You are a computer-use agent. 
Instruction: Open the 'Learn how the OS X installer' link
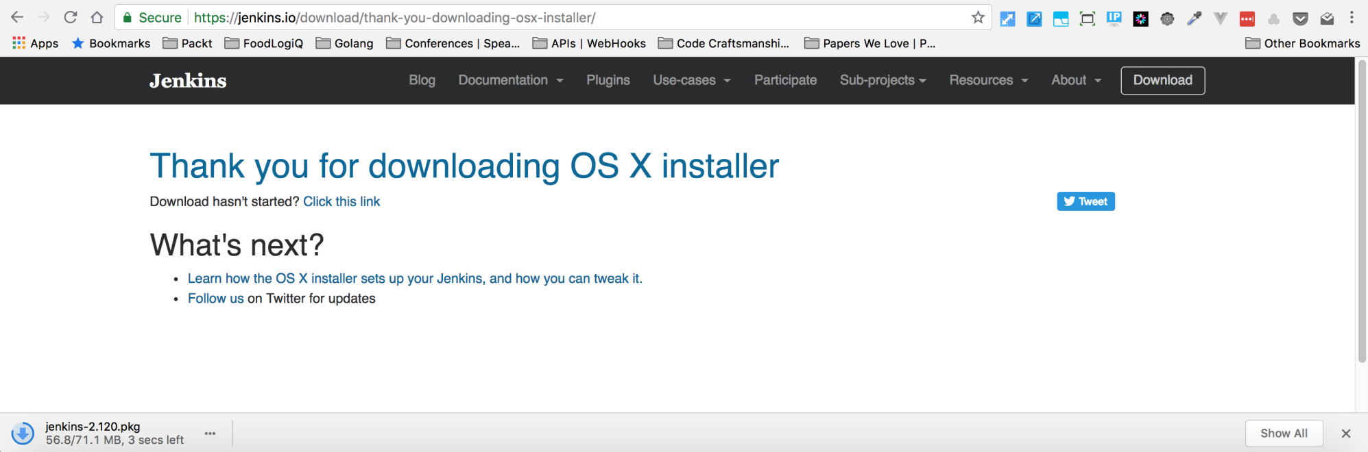415,279
